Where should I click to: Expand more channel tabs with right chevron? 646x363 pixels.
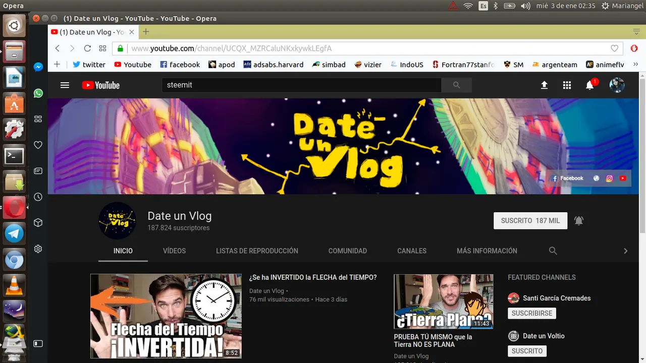pos(625,251)
